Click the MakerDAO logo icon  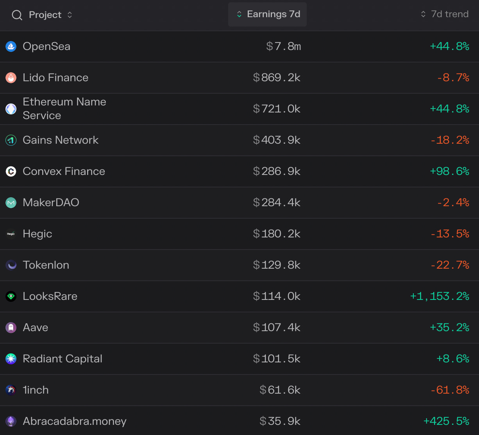click(x=11, y=203)
